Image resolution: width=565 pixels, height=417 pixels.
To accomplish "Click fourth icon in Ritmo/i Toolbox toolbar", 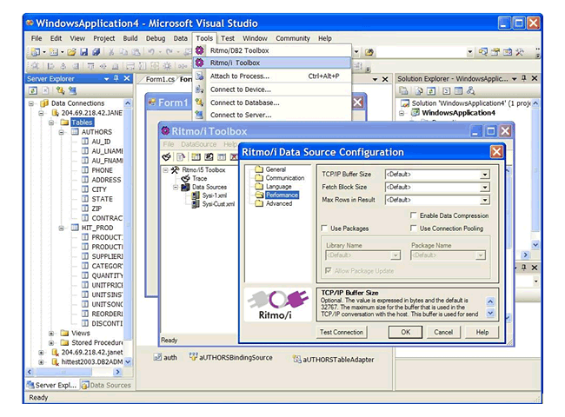I will (209, 156).
